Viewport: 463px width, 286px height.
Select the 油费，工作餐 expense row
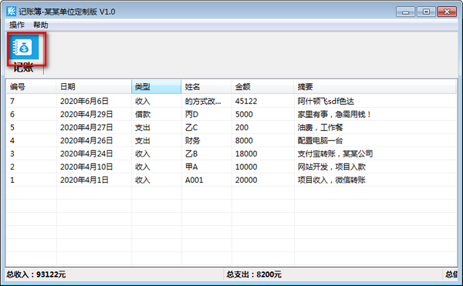(231, 127)
